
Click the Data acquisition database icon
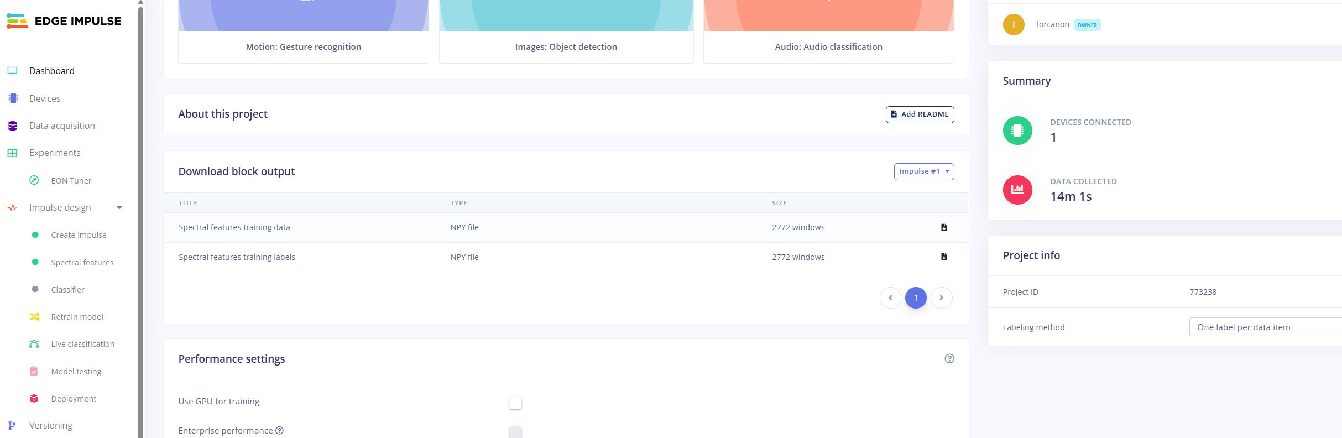(x=13, y=126)
